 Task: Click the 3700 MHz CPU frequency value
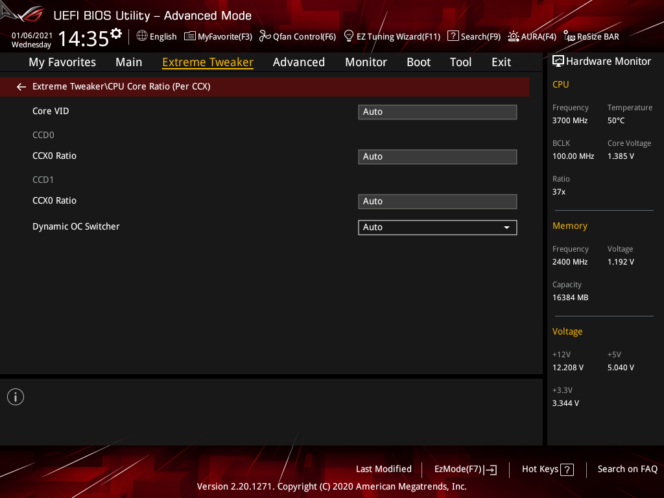point(569,121)
